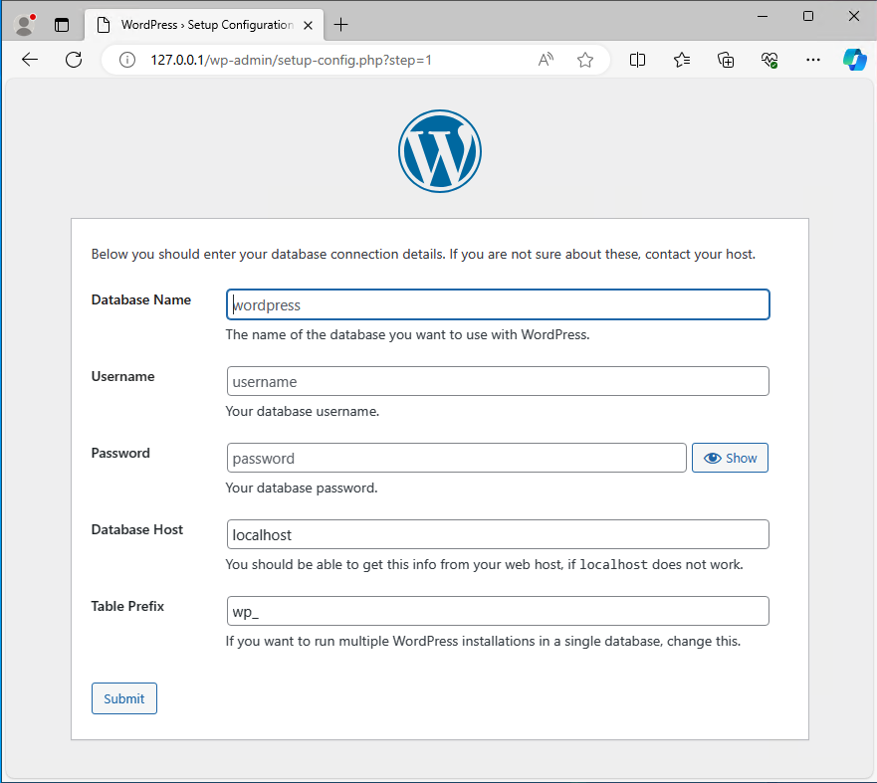This screenshot has width=877, height=783.
Task: Open the Copilot sidebar
Action: (854, 60)
